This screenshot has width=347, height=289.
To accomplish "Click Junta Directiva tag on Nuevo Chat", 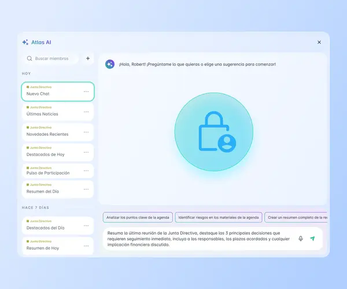I will point(39,87).
